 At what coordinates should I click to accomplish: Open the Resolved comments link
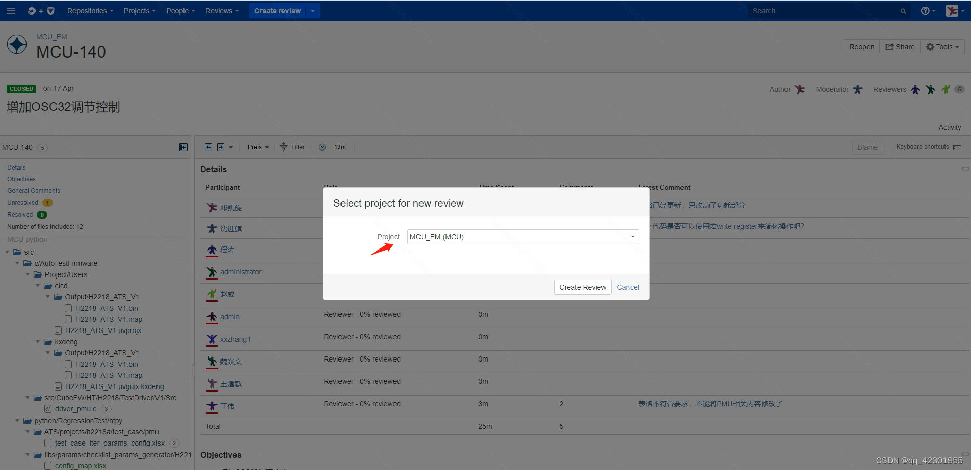[x=20, y=215]
